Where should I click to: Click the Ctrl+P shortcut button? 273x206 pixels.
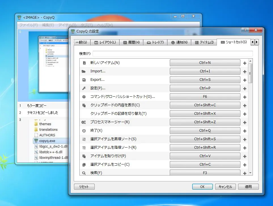coord(205,88)
